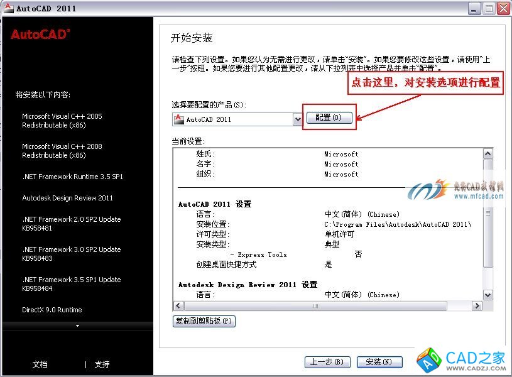This screenshot has width=512, height=377.
Task: Click the down arrow of the settings vertical scrollbar
Action: [487, 295]
